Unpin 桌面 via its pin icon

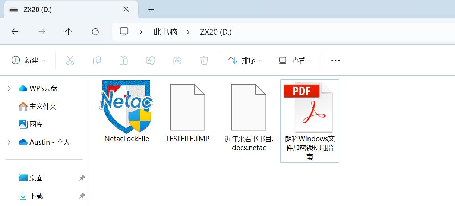82,178
